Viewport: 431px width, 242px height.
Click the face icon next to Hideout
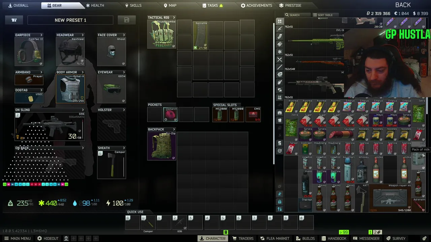pos(66,238)
